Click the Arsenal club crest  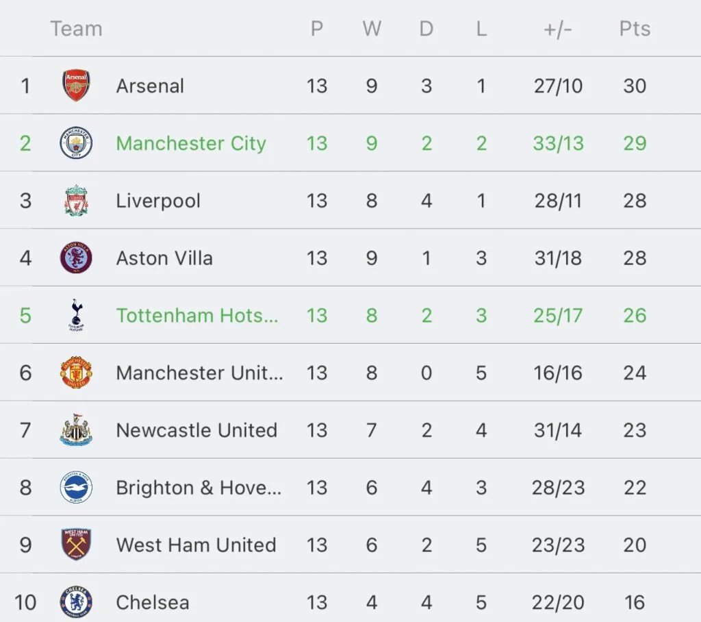click(76, 86)
